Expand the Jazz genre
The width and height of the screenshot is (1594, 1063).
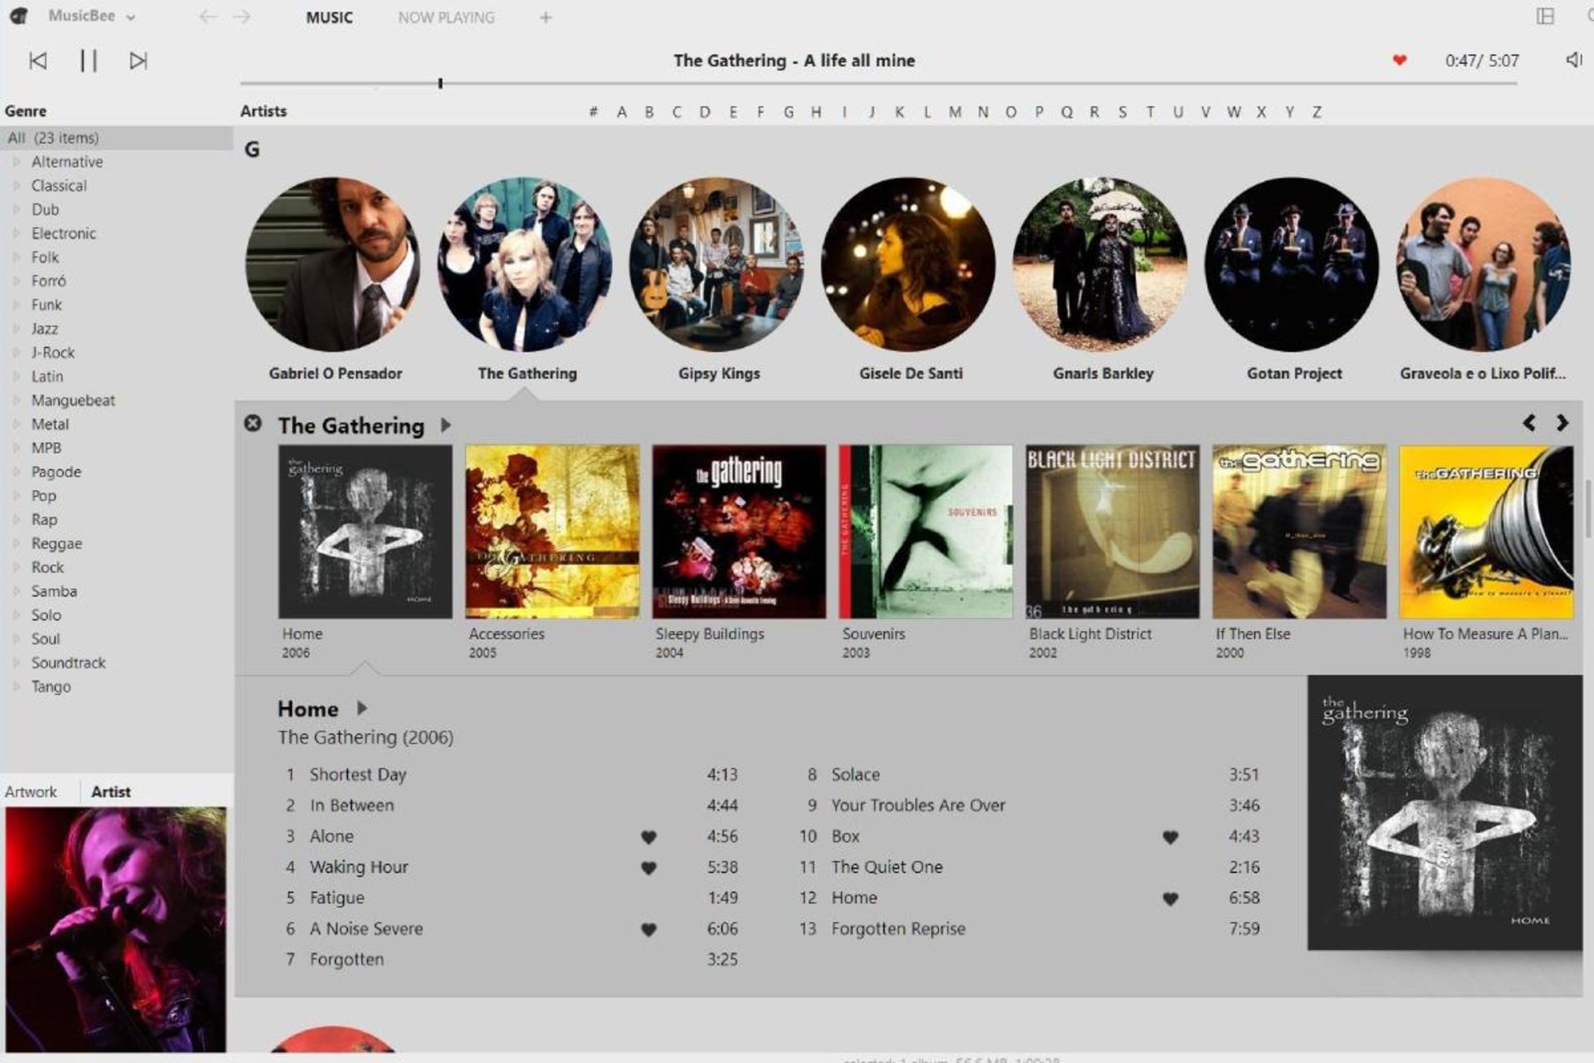(16, 329)
